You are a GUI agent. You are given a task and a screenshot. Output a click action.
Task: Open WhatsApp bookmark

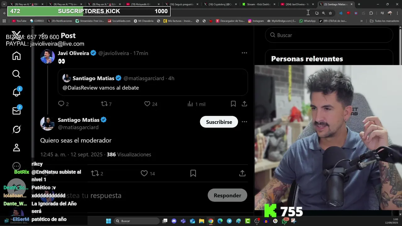tap(307, 21)
